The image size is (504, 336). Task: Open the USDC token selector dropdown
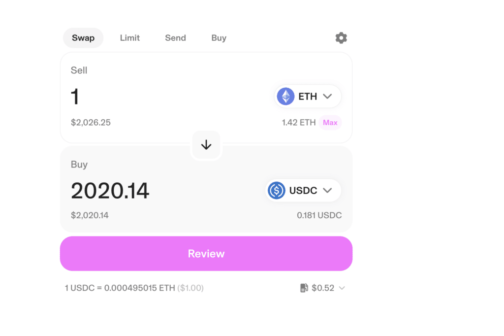point(303,190)
